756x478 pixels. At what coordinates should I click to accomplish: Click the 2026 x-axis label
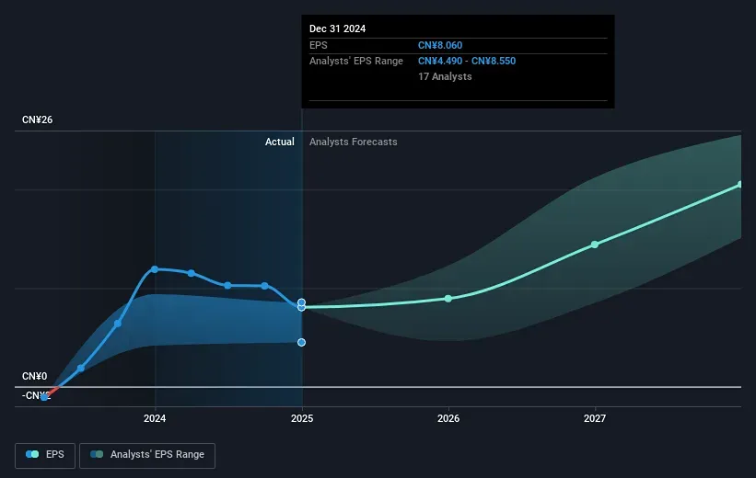pyautogui.click(x=448, y=419)
